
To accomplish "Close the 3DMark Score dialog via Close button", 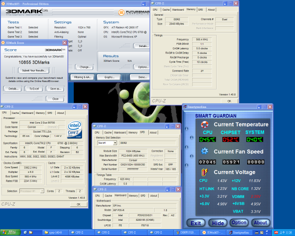I will click(x=55, y=99).
